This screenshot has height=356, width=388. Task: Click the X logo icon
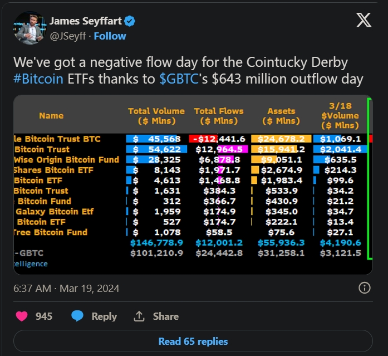pyautogui.click(x=364, y=20)
